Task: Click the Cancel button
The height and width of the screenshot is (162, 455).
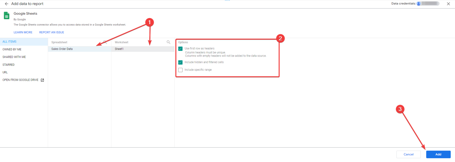Action: point(408,154)
